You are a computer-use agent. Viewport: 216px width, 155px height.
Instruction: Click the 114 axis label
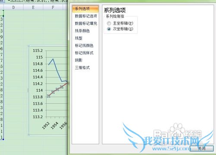click(x=39, y=90)
